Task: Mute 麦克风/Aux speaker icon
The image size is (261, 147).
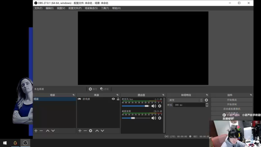Action: [x=154, y=106]
